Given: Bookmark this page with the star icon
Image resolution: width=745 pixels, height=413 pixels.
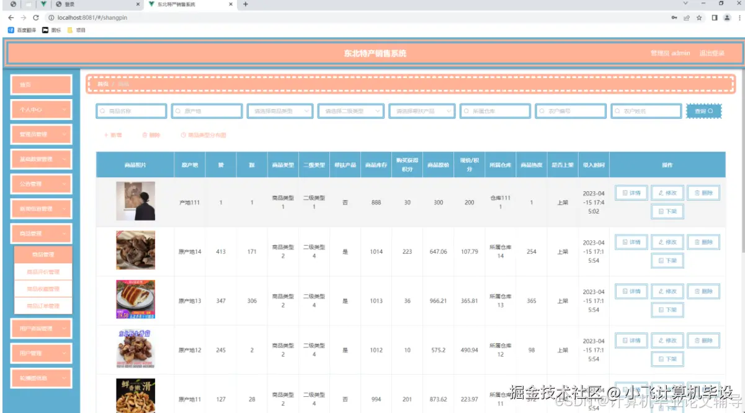Looking at the screenshot, I should click(x=699, y=18).
